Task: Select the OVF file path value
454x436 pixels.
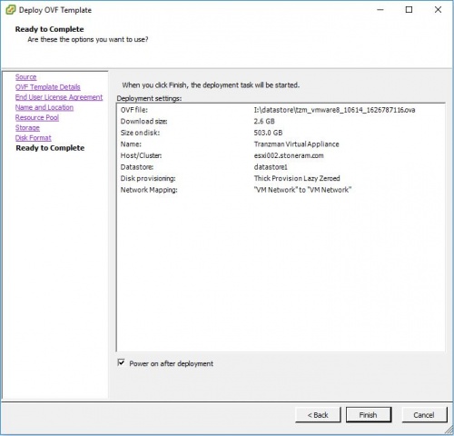Action: point(334,110)
